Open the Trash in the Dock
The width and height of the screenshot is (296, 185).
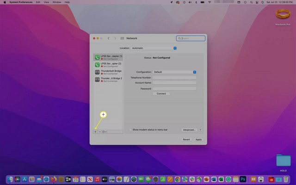coord(286,179)
